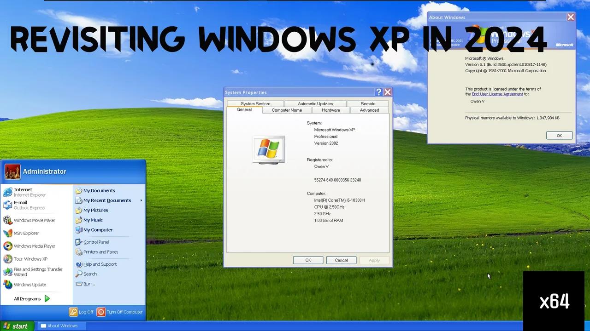Image resolution: width=590 pixels, height=331 pixels.
Task: Switch to Computer Name tab
Action: pyautogui.click(x=287, y=110)
